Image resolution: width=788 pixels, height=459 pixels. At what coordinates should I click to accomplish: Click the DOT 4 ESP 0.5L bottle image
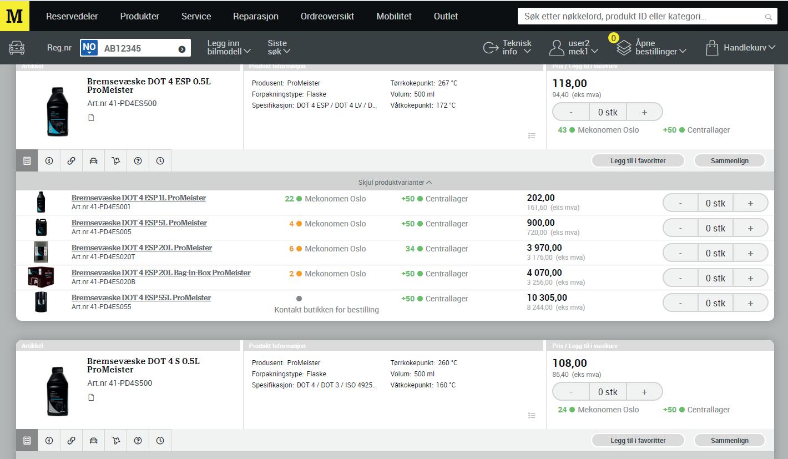pos(57,112)
